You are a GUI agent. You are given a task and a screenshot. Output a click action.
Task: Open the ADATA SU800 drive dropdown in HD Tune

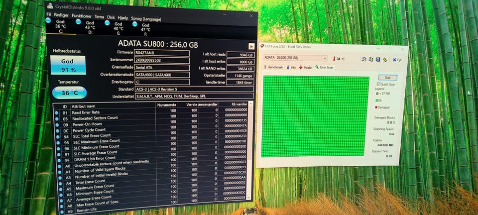[295, 58]
